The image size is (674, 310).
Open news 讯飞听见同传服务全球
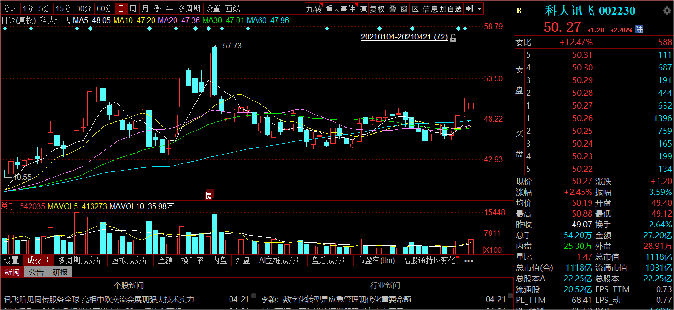99,299
